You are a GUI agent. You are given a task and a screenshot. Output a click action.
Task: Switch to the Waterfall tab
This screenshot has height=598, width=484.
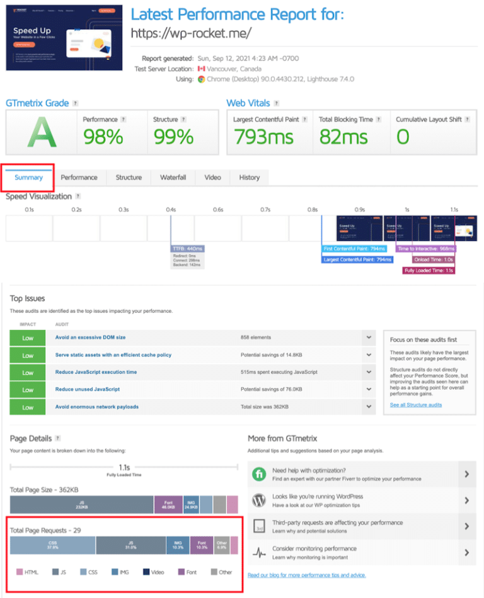point(173,178)
